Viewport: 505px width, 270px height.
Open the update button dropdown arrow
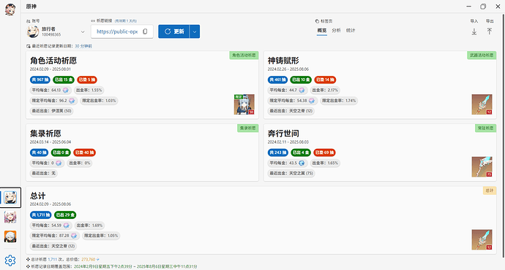coord(195,31)
